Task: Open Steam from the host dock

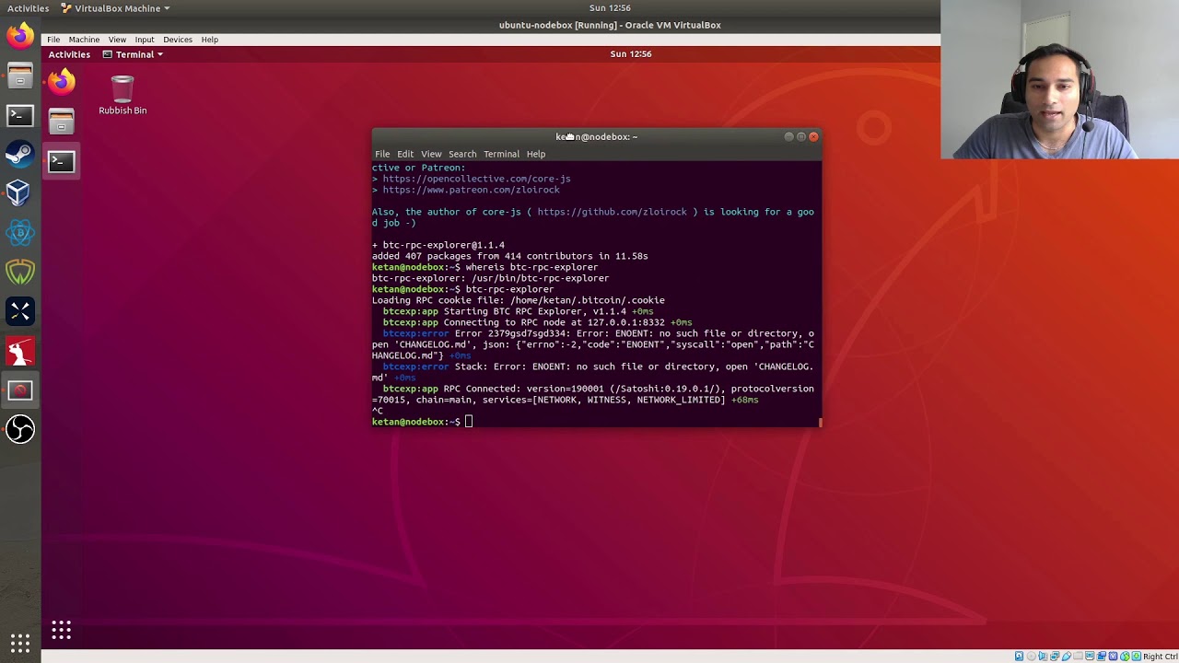Action: [x=20, y=154]
